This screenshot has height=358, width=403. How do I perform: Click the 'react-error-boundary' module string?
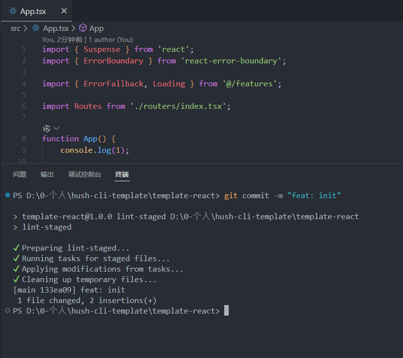click(x=231, y=61)
